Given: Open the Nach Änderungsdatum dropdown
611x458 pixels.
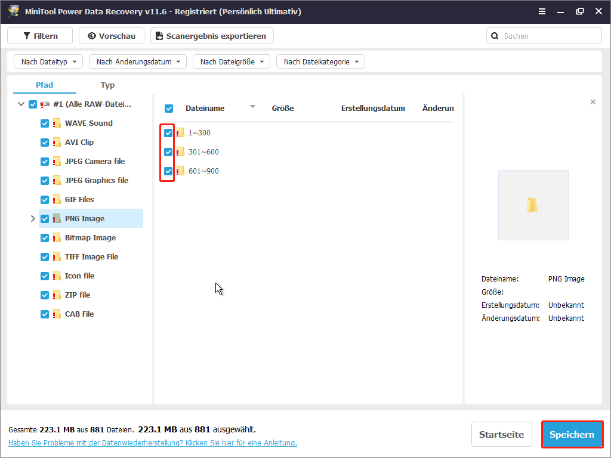Looking at the screenshot, I should click(x=138, y=61).
